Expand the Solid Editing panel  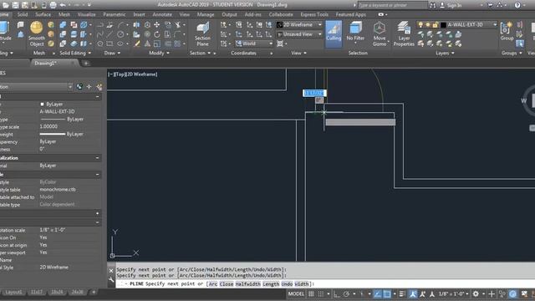coord(75,53)
